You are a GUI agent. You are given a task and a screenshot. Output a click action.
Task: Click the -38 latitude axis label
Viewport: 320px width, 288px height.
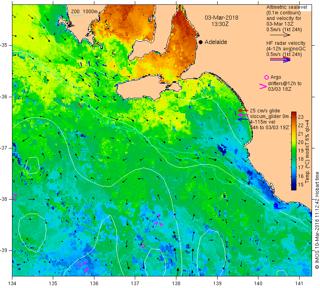pyautogui.click(x=4, y=199)
